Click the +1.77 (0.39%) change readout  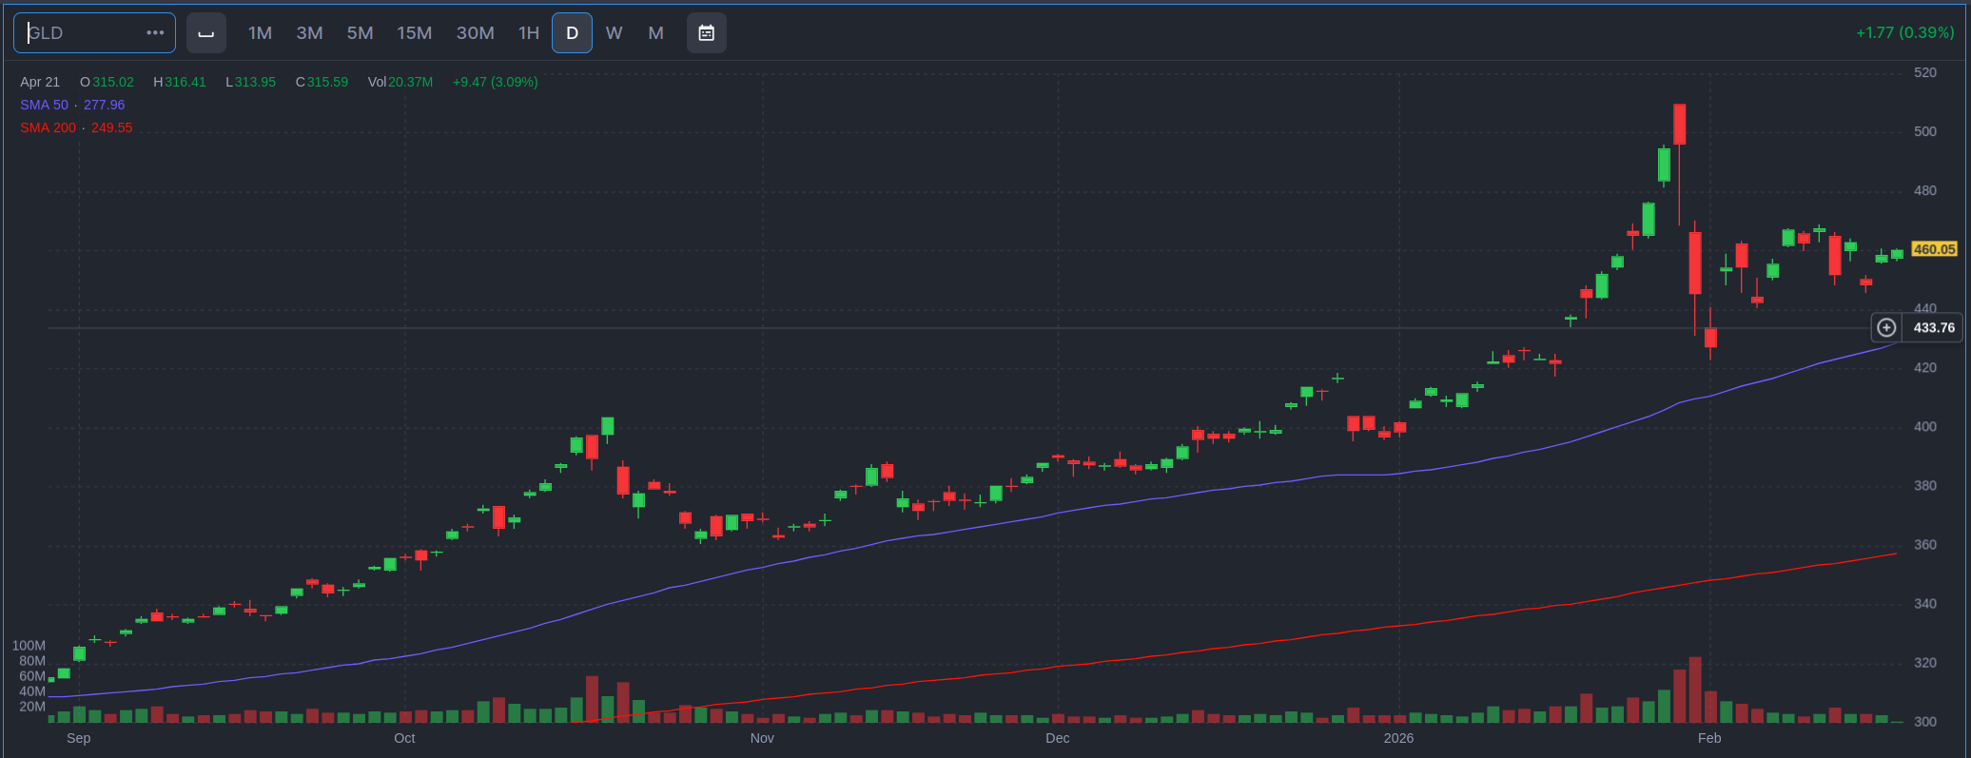point(1904,32)
